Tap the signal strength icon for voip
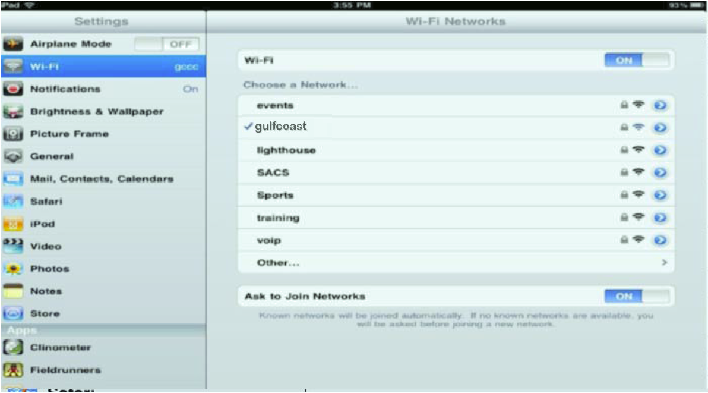This screenshot has width=708, height=393. click(x=638, y=239)
